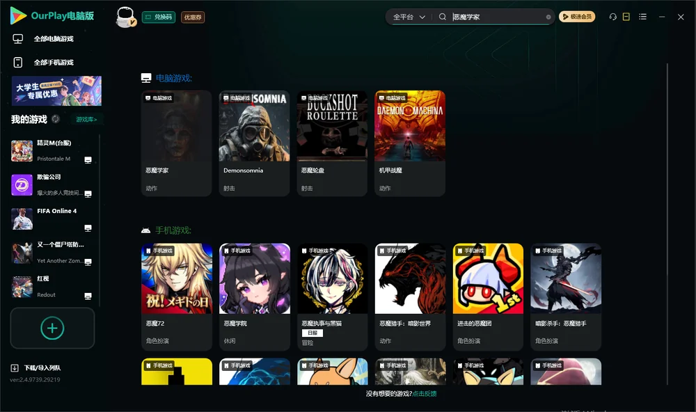
Task: Click the PC icon on 欺骗公司 row
Action: pyautogui.click(x=88, y=194)
